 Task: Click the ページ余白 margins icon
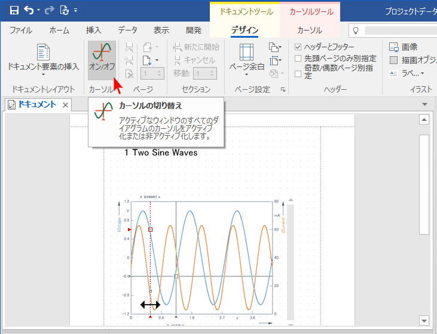coord(247,52)
